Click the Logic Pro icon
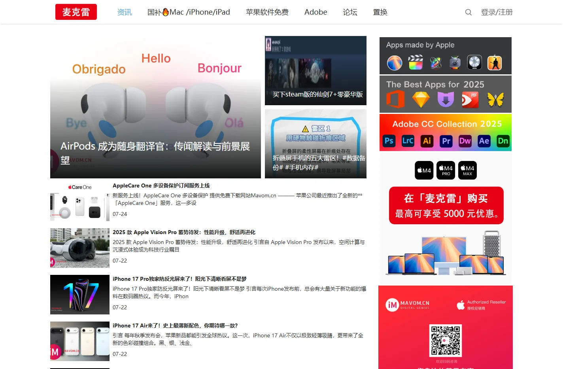563x369 pixels. pyautogui.click(x=474, y=62)
